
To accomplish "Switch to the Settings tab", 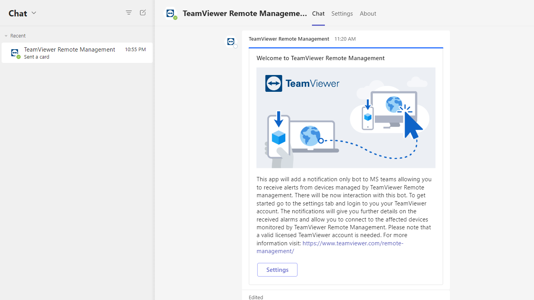I will 342,14.
